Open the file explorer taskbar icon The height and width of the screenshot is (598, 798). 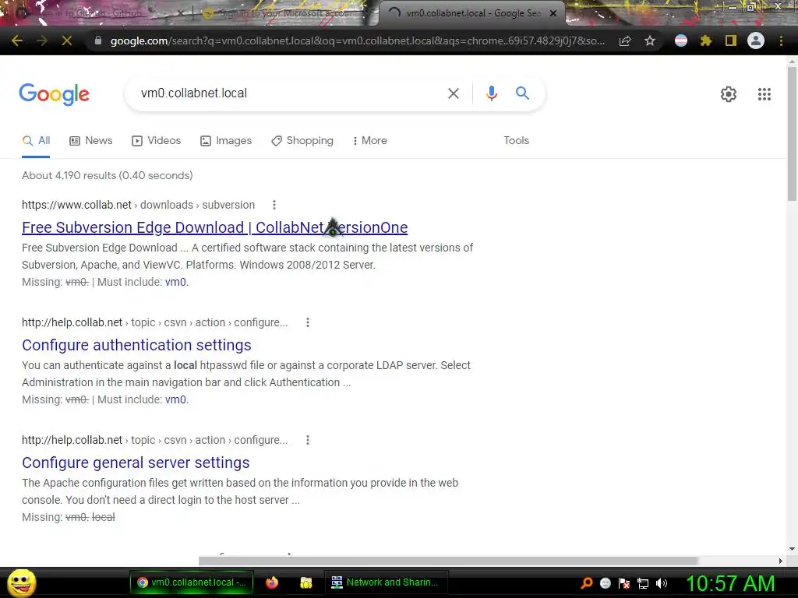305,582
